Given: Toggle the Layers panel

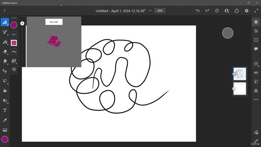Looking at the screenshot, I should pos(256,22).
